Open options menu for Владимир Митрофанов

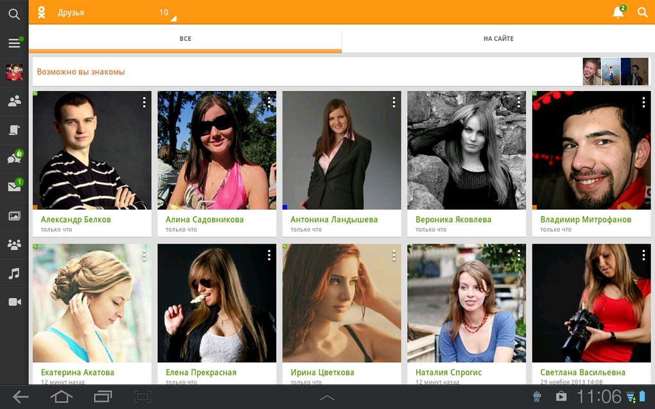tap(643, 103)
